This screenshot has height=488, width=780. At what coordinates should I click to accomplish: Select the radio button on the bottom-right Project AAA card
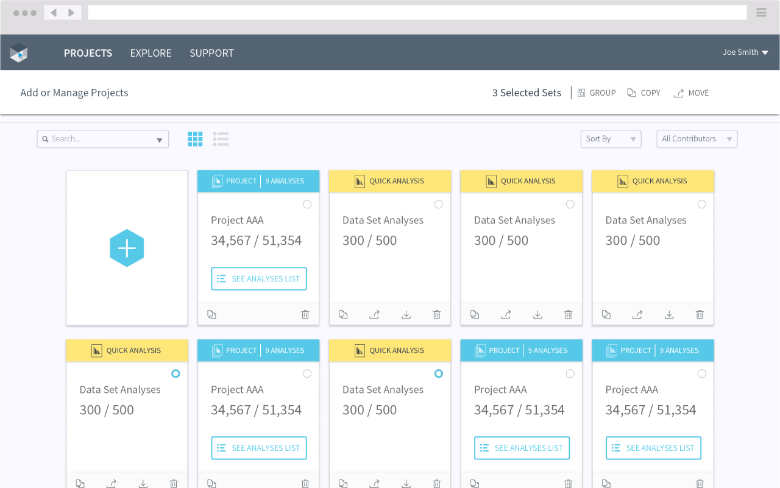pyautogui.click(x=701, y=373)
